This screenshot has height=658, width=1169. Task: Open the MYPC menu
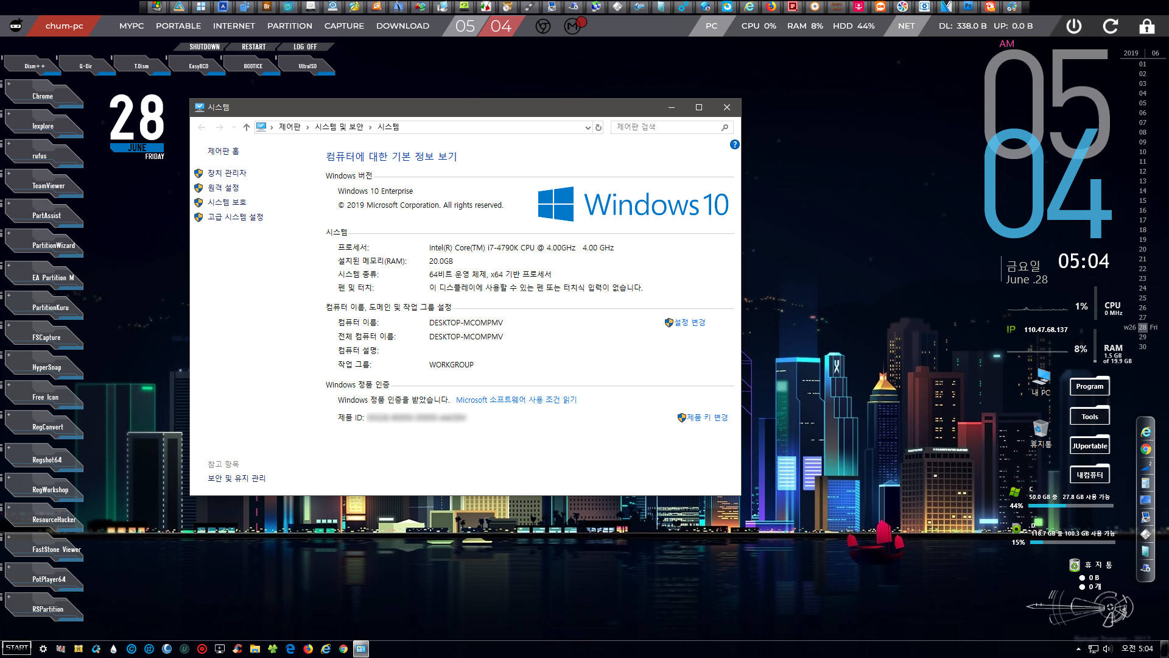pyautogui.click(x=132, y=26)
